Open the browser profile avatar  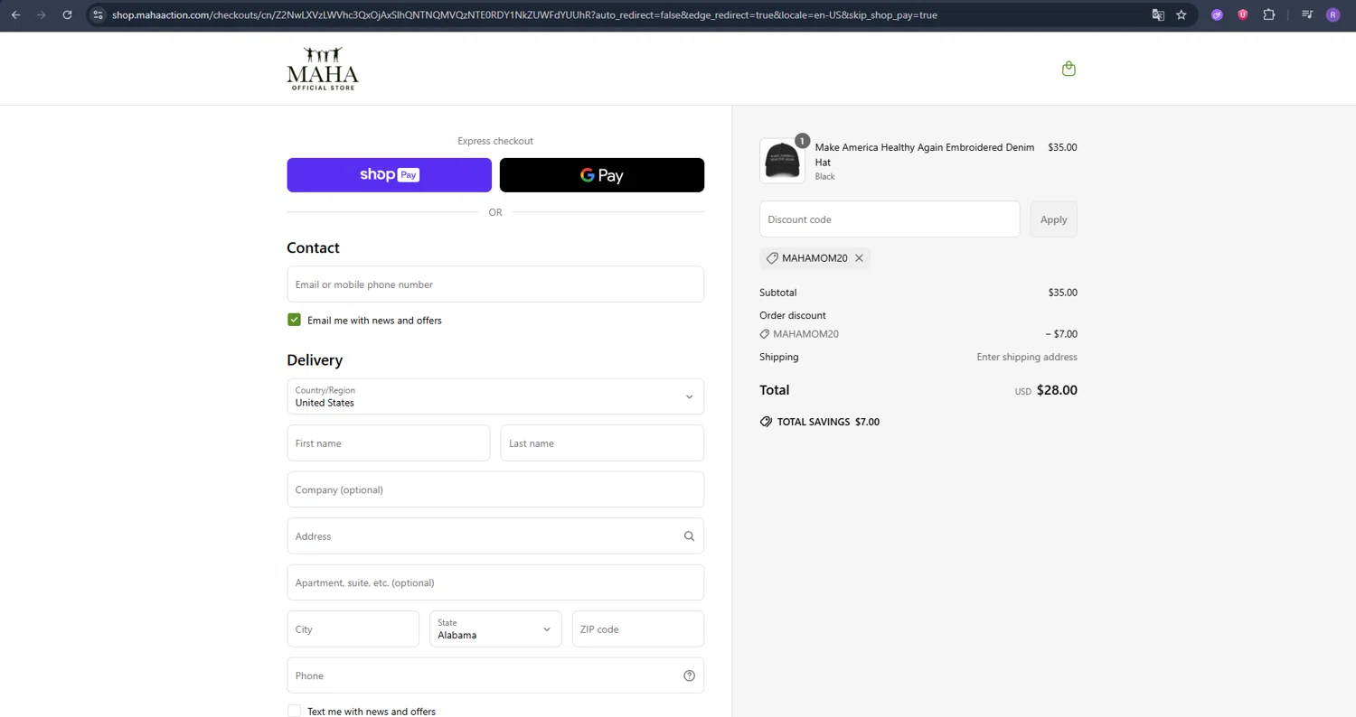click(1333, 14)
